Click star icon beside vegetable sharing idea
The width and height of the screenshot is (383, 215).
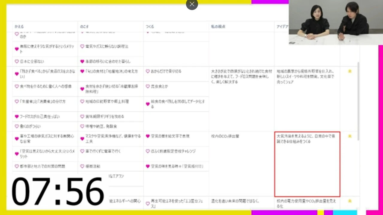349,71
